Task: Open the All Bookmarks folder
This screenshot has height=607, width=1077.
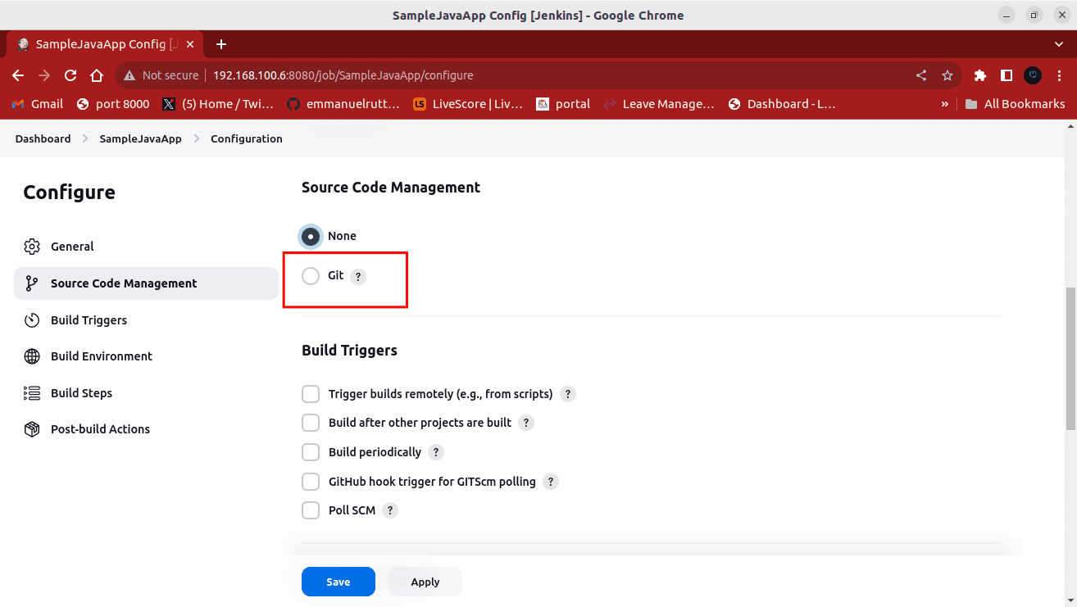Action: (x=1015, y=104)
